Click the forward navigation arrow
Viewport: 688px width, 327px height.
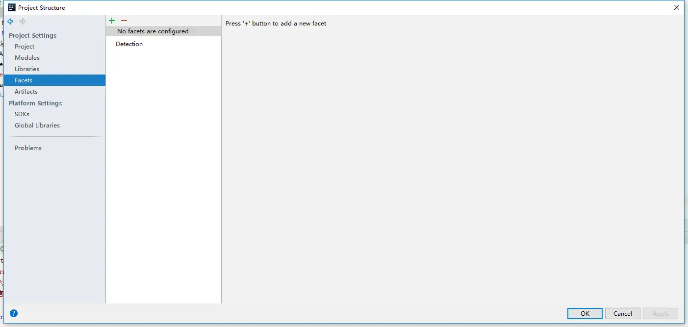pyautogui.click(x=23, y=22)
